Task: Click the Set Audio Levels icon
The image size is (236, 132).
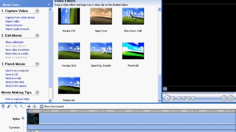Action: click(3, 106)
